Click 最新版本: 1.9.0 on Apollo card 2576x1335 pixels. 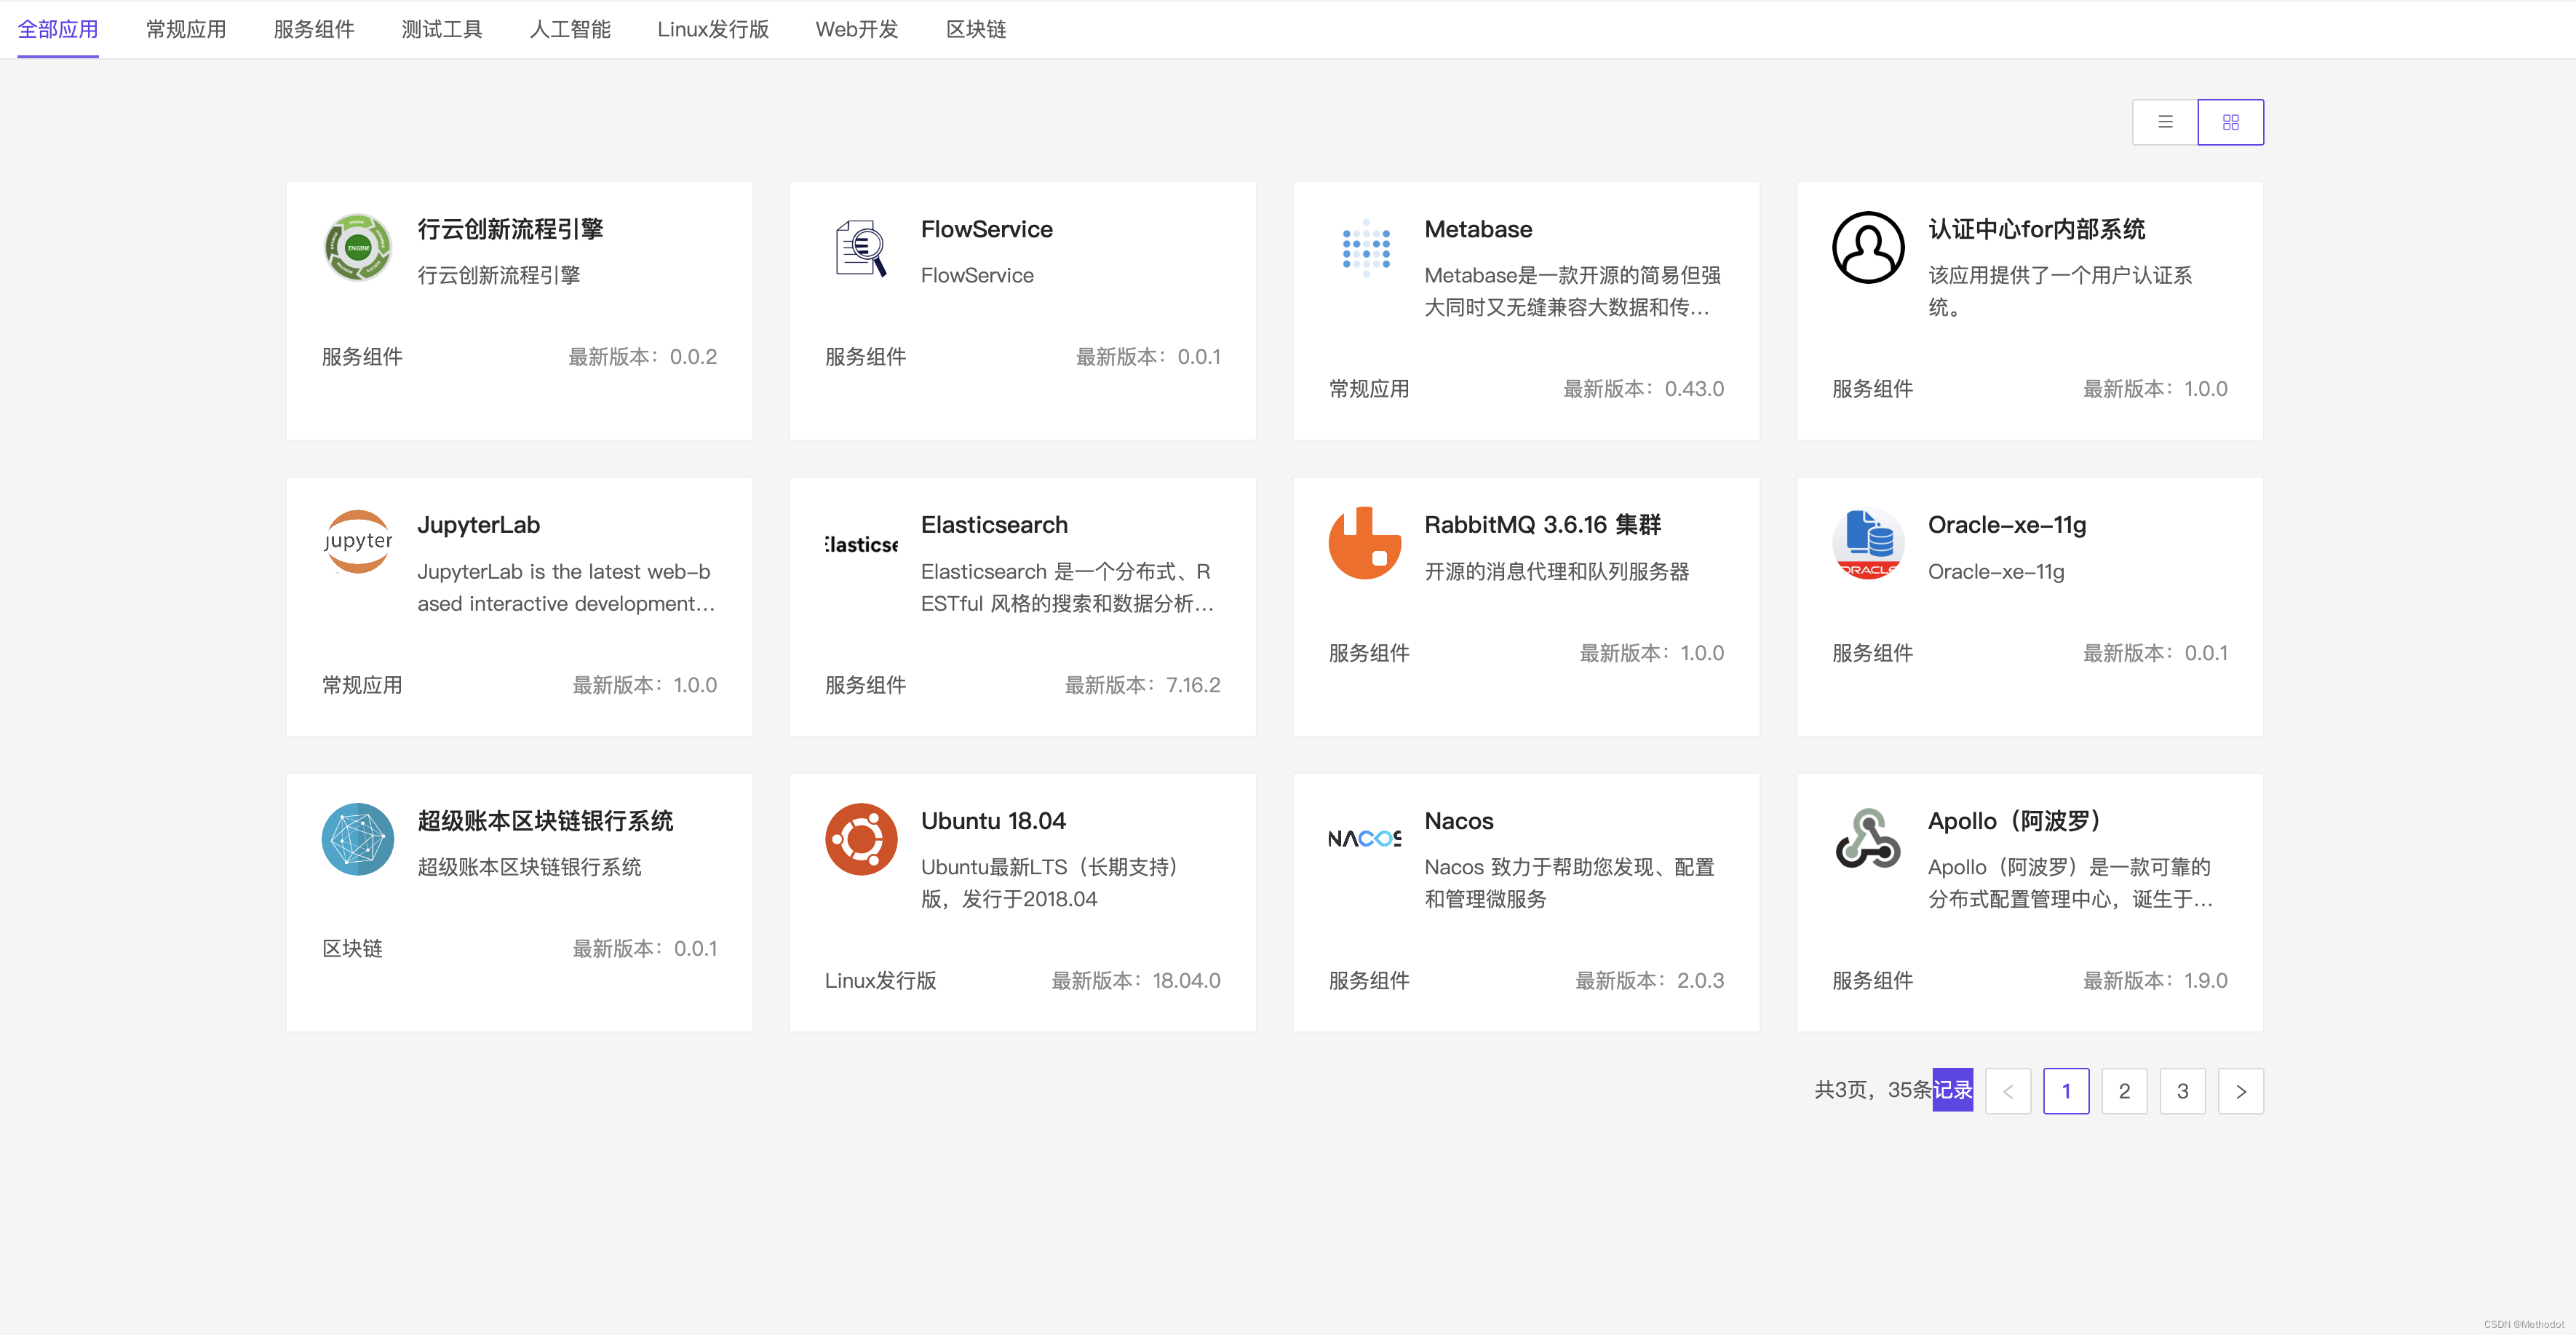click(2155, 981)
